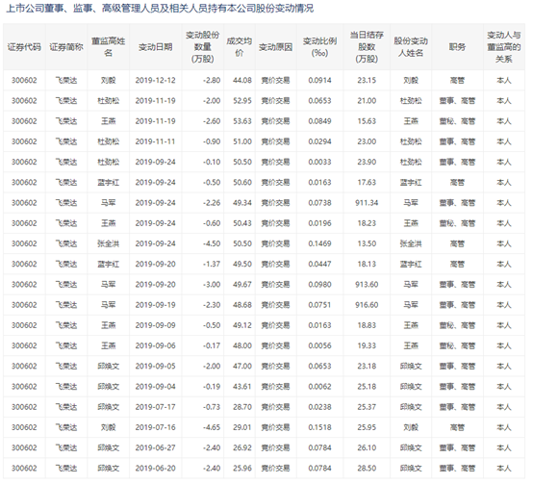Click the holdings value 911.34
The image size is (533, 484).
(367, 203)
